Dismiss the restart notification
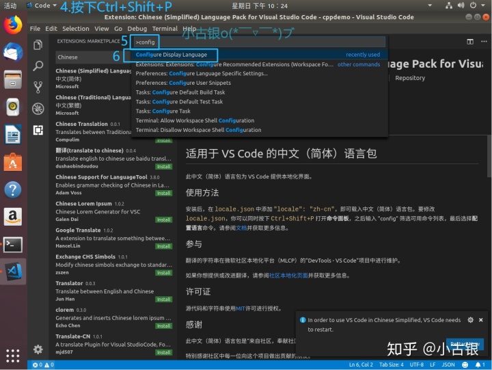 (480, 320)
